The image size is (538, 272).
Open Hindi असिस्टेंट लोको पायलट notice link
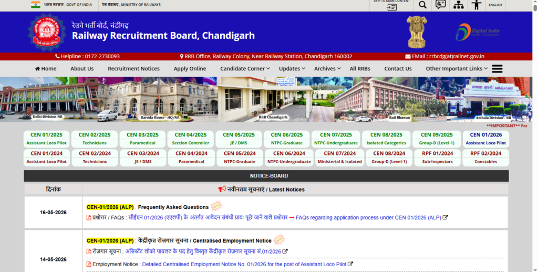tap(203, 252)
